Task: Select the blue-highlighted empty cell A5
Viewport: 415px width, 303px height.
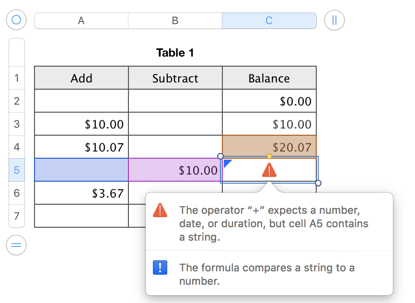Action: [81, 170]
